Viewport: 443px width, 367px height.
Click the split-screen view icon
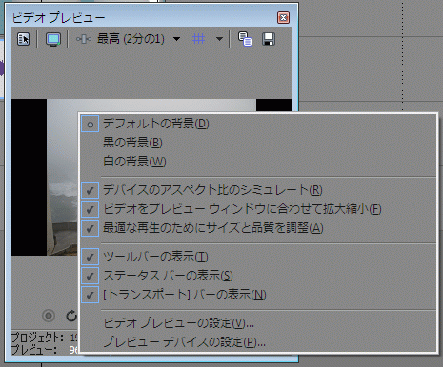tap(84, 39)
